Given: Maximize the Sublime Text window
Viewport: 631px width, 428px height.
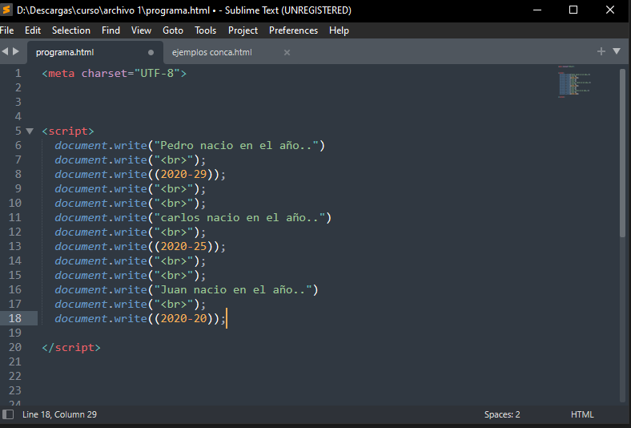Looking at the screenshot, I should 573,10.
